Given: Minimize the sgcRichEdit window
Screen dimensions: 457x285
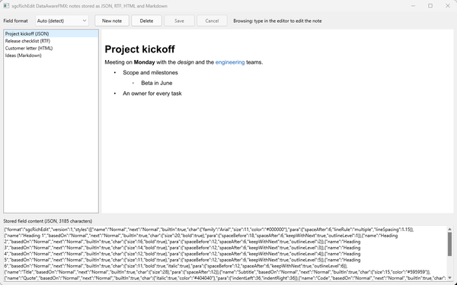Looking at the screenshot, I should (414, 6).
